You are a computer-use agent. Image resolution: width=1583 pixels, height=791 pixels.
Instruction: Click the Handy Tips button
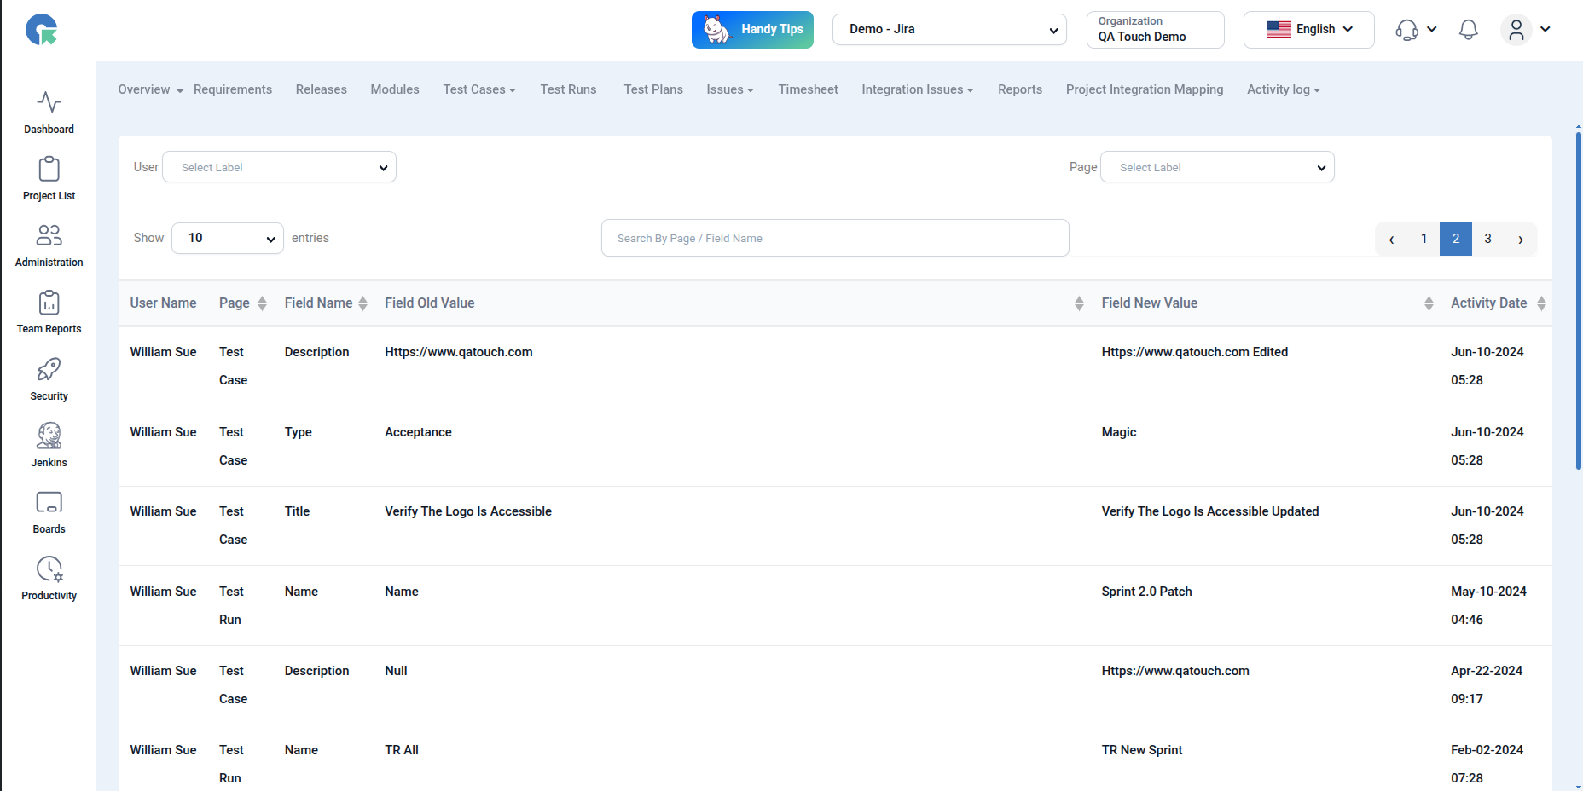click(752, 30)
